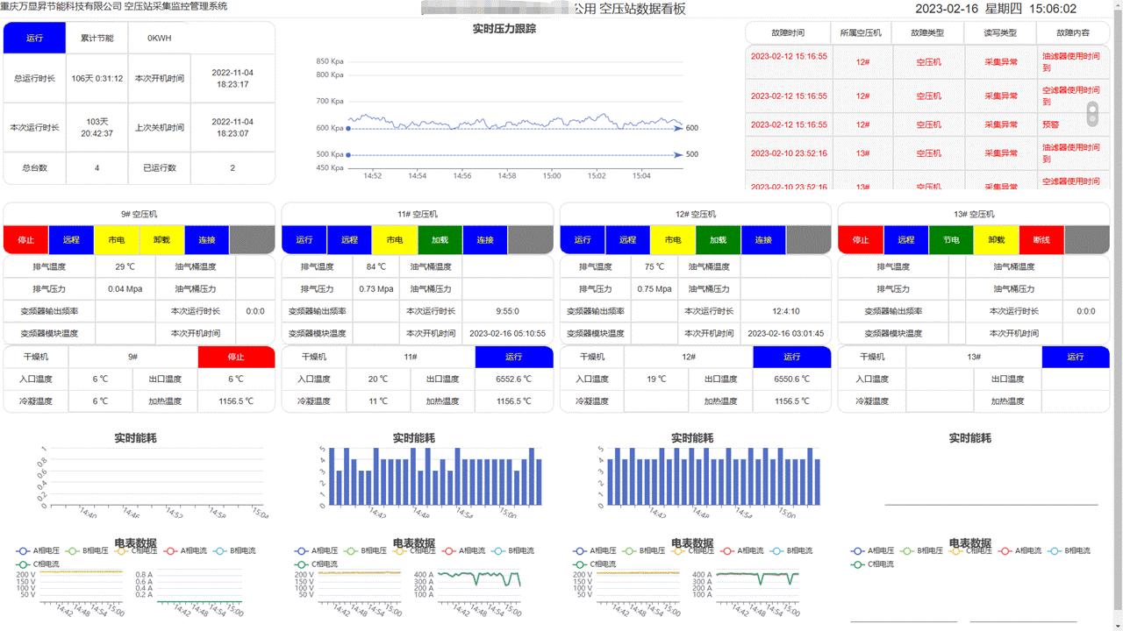Select the 累计节能 cell in summary panel

pyautogui.click(x=97, y=38)
